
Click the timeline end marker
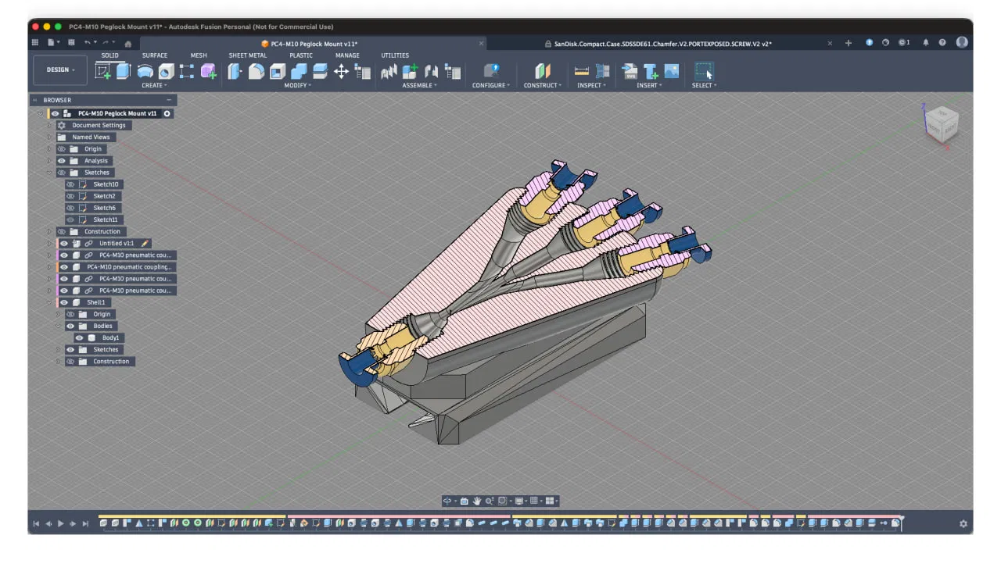click(x=901, y=523)
